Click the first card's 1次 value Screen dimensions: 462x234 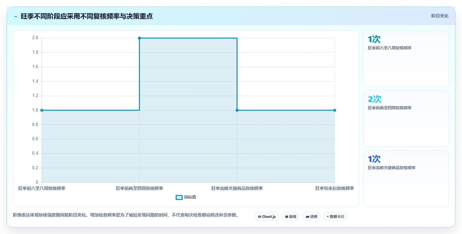click(374, 39)
